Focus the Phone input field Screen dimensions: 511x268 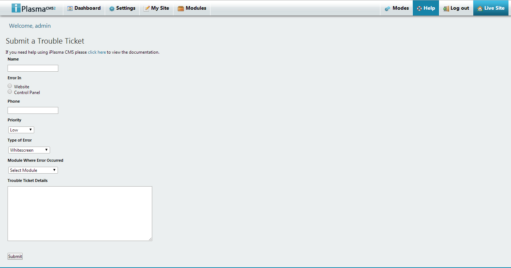coord(33,111)
